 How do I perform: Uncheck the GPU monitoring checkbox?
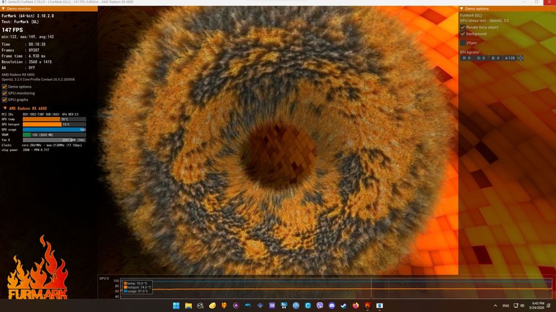click(x=4, y=93)
